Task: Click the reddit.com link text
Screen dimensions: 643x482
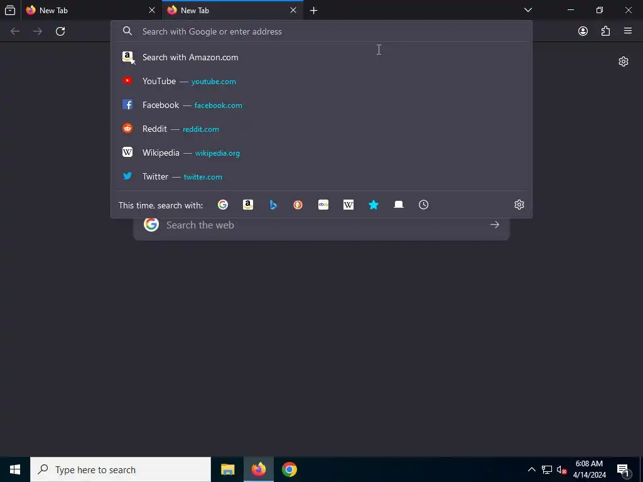Action: click(200, 129)
